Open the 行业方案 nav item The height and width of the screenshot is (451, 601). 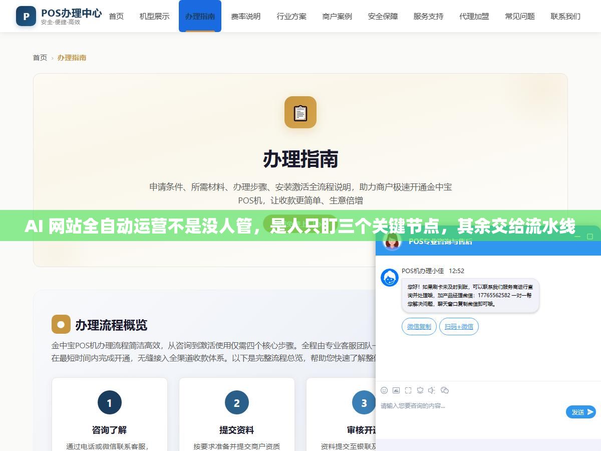pyautogui.click(x=291, y=16)
